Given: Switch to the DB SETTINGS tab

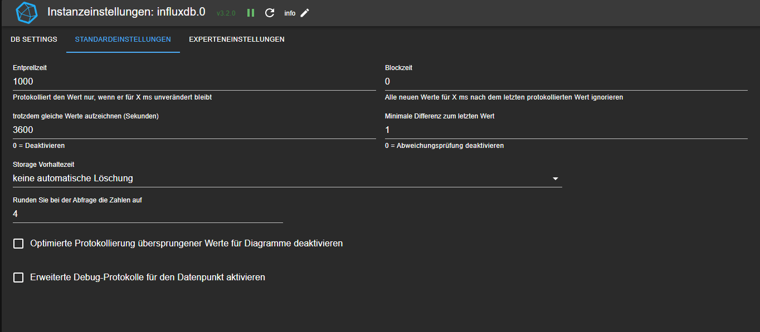Looking at the screenshot, I should coord(33,39).
